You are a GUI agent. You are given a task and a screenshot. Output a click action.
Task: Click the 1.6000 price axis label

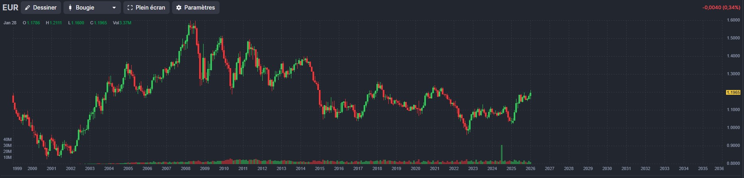pos(733,20)
